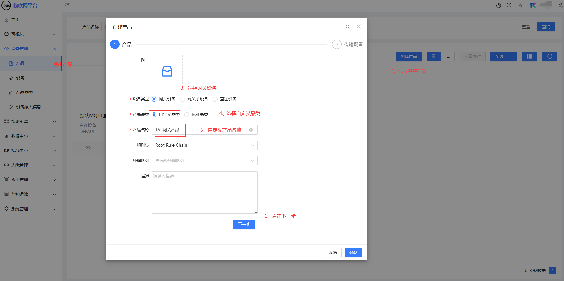Open the Root Rule Chain dropdown
This screenshot has width=564, height=281.
click(x=205, y=145)
